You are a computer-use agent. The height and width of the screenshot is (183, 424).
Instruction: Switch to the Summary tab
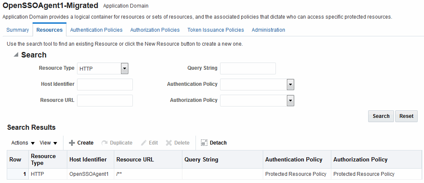coord(18,30)
